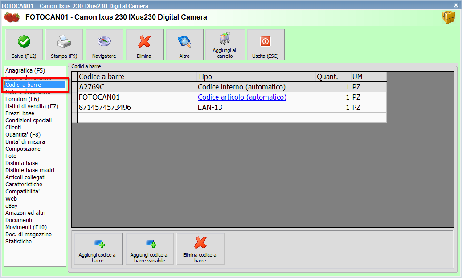This screenshot has width=462, height=278.
Task: Click the Codice a barre column header
Action: pos(137,77)
